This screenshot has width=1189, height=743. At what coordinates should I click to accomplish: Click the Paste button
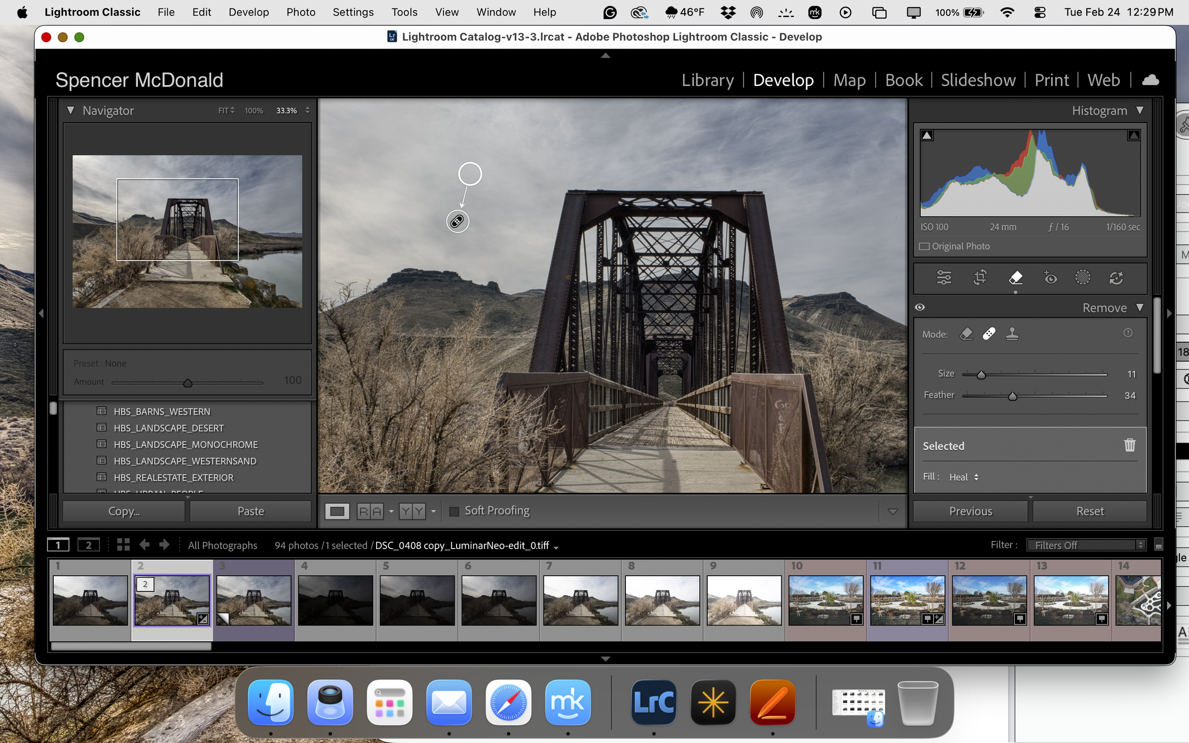coord(250,511)
